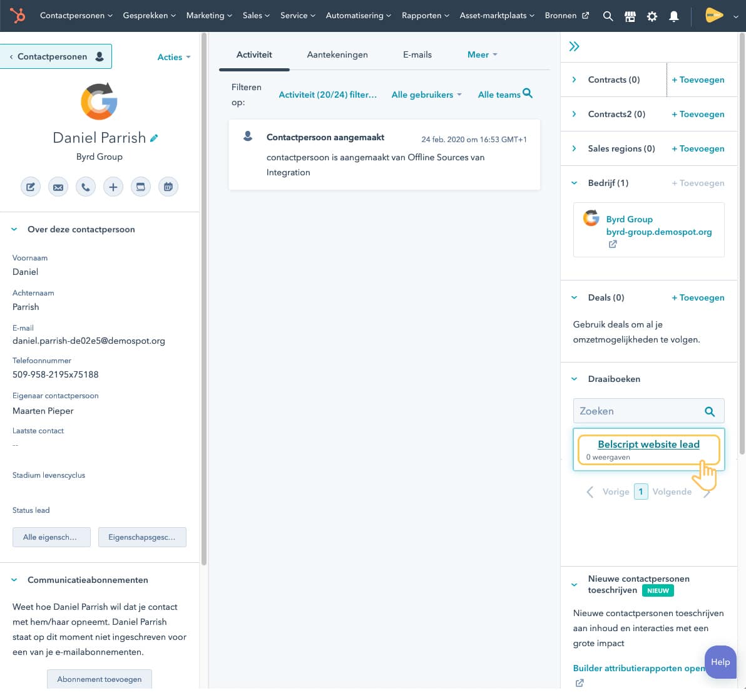Click external link icon below Builder attributierapporten
Image resolution: width=746 pixels, height=700 pixels.
580,683
